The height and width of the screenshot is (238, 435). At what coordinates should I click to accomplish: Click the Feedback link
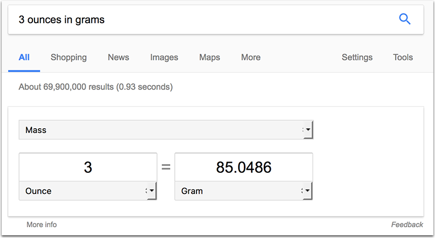pos(407,225)
